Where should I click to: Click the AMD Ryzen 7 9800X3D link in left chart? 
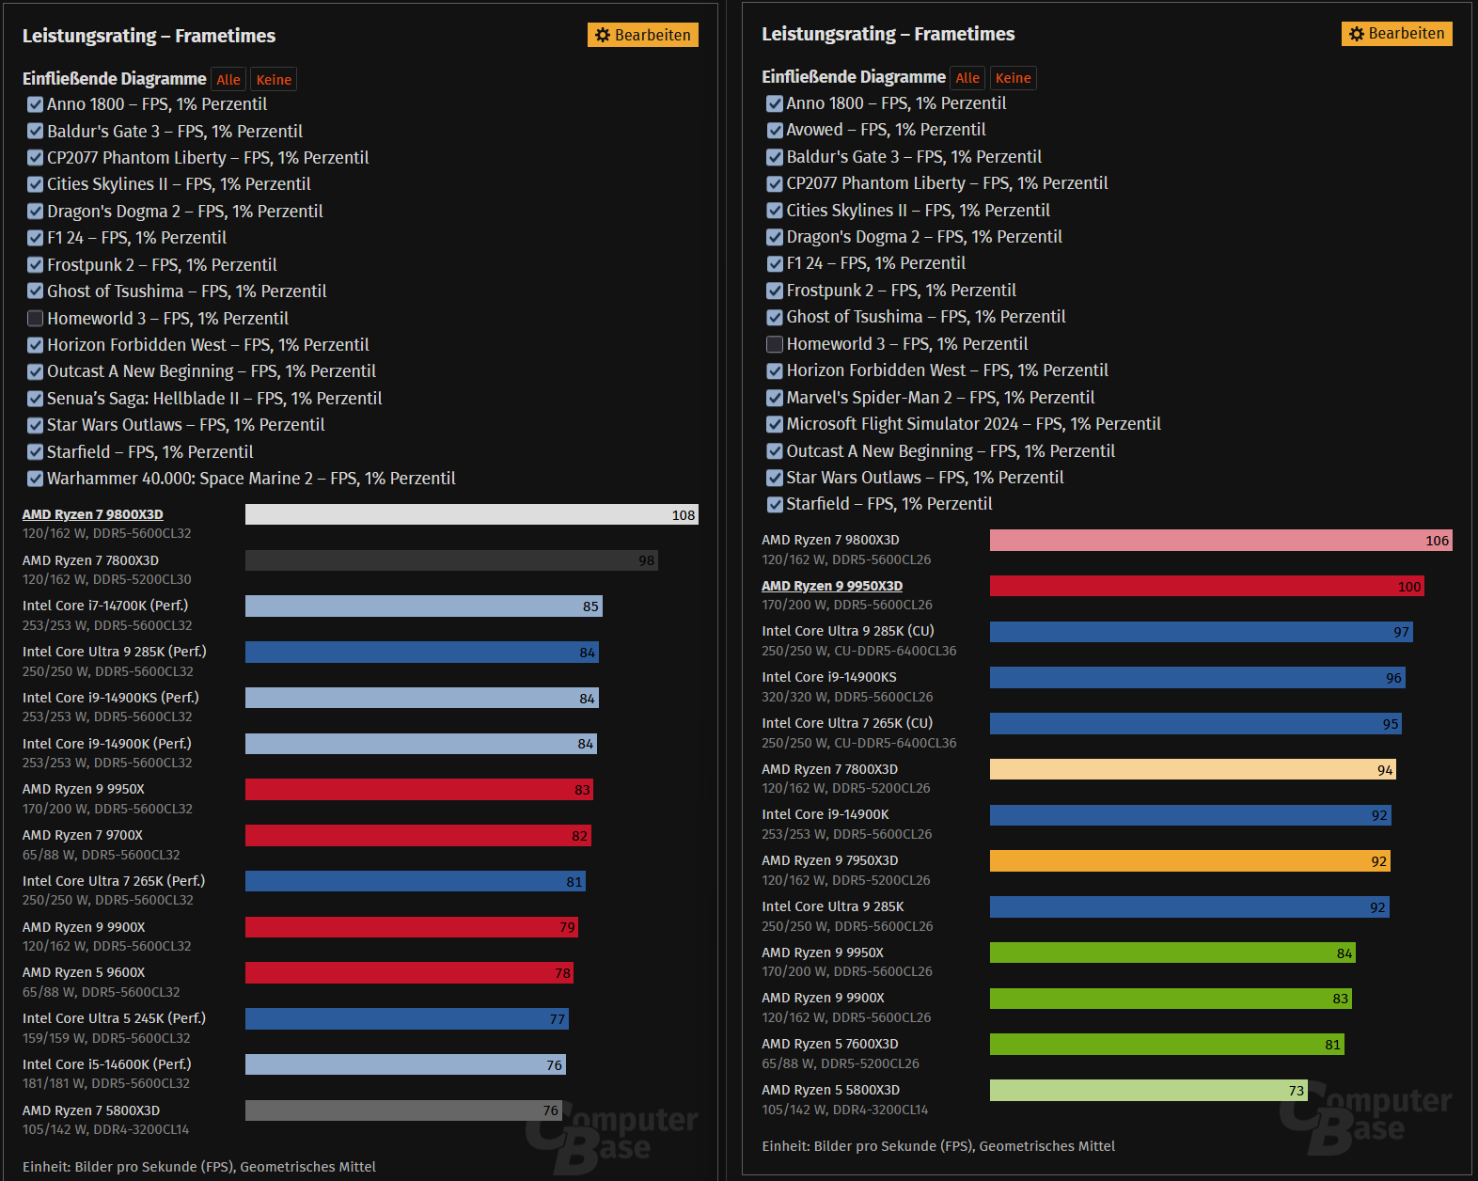coord(93,514)
